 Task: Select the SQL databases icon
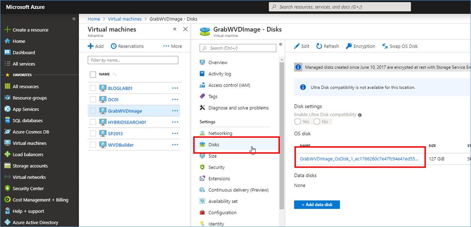point(7,120)
